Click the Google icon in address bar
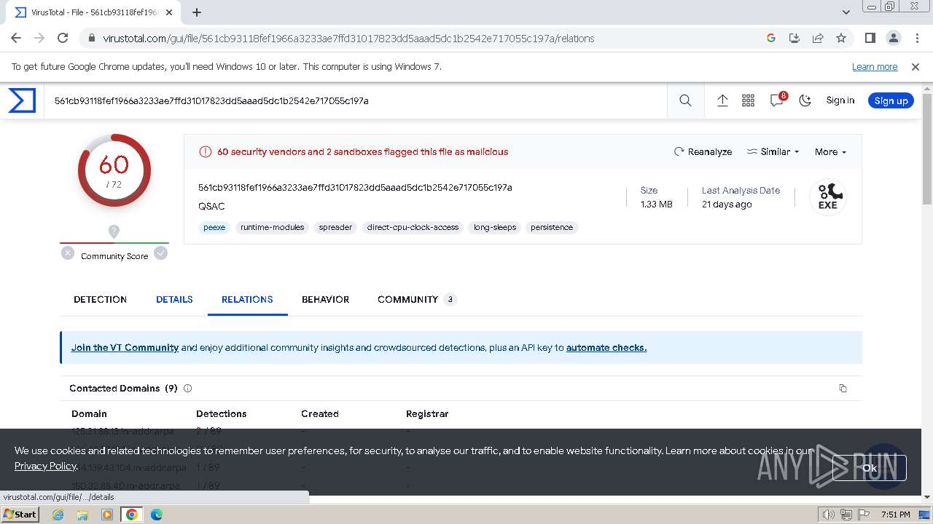Image resolution: width=933 pixels, height=524 pixels. (771, 38)
